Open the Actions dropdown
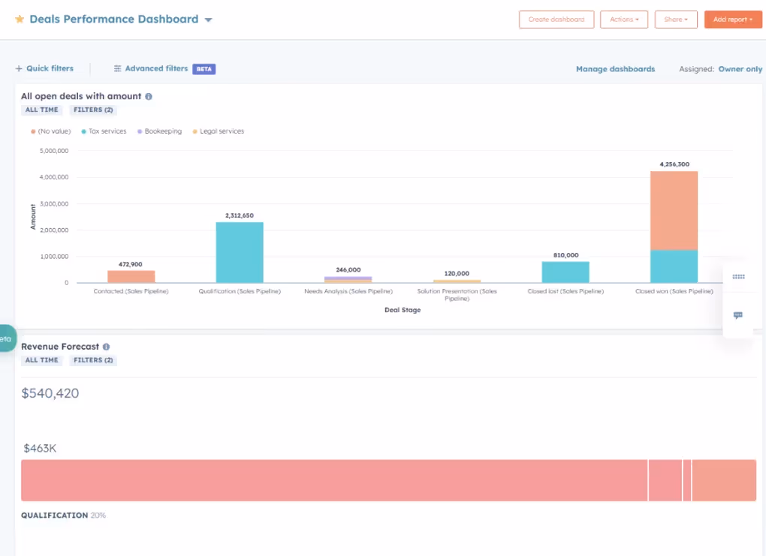Image resolution: width=766 pixels, height=556 pixels. click(x=623, y=20)
